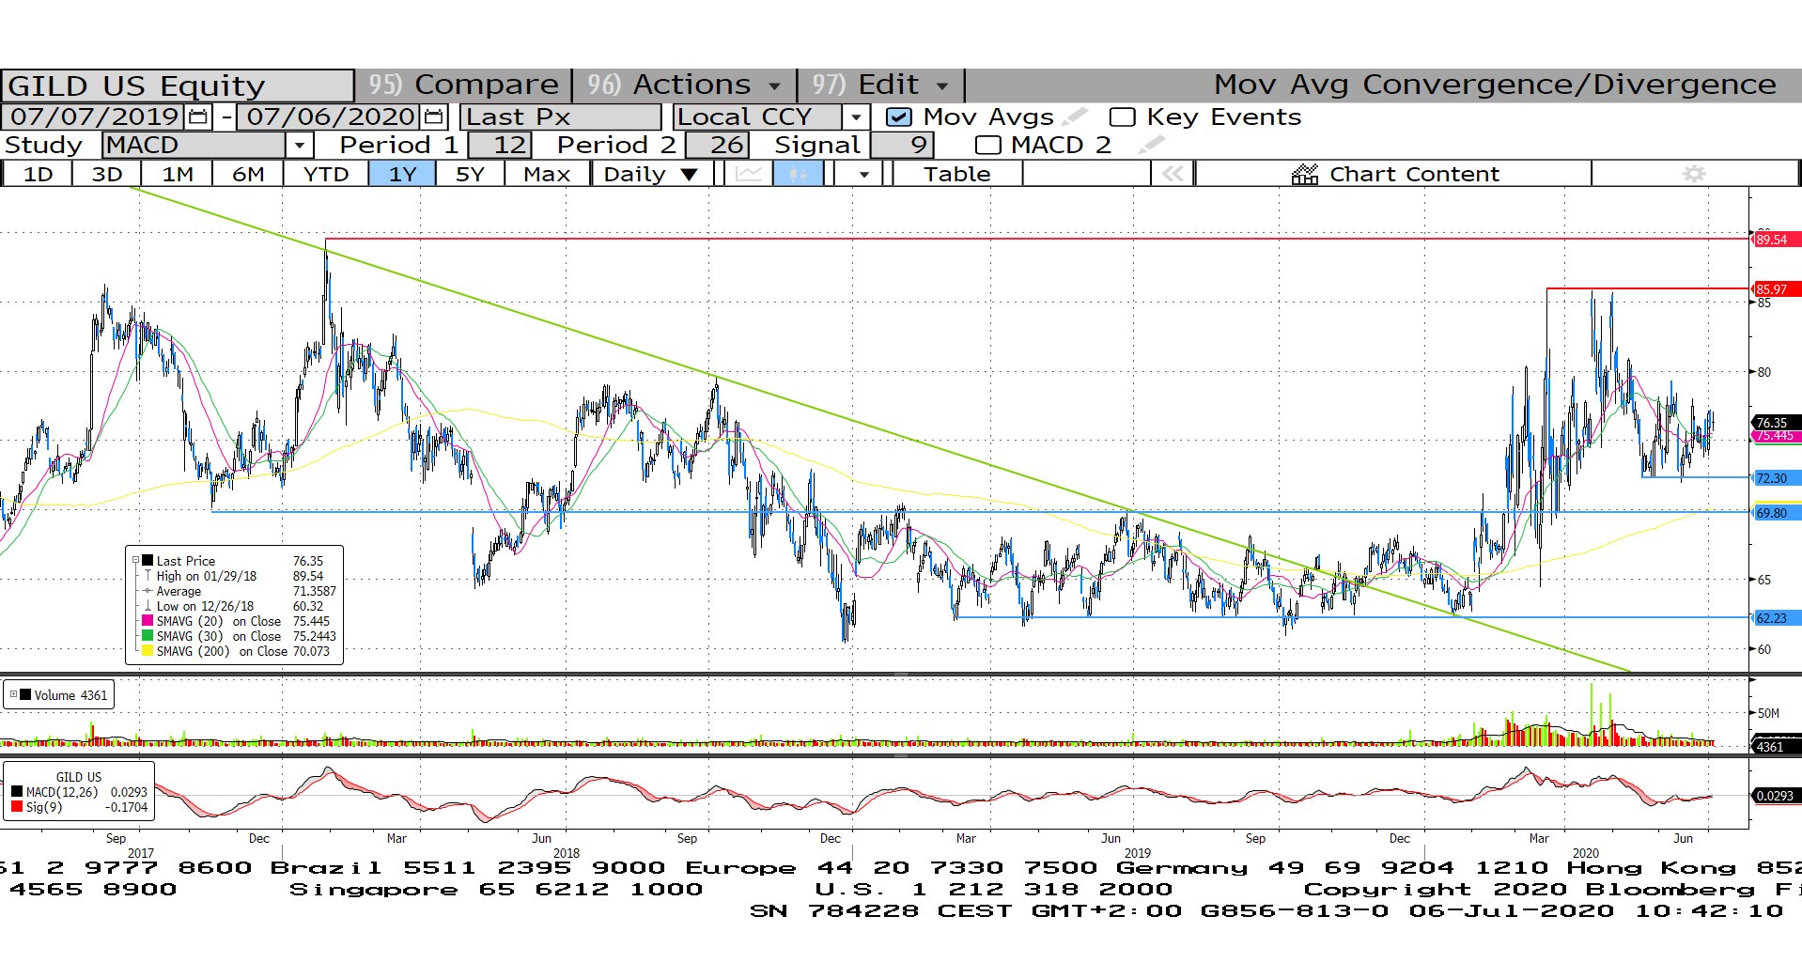This screenshot has width=1802, height=963.
Task: Click the Low on 12/26/18 marker icon
Action: click(148, 606)
